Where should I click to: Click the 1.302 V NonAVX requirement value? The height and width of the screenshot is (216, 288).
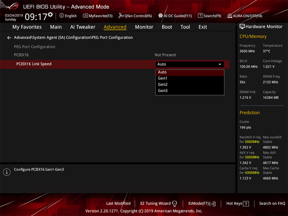pos(245,147)
